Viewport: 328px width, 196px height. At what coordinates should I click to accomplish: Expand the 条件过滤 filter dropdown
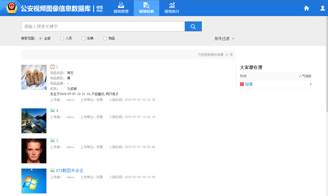[x=224, y=39]
